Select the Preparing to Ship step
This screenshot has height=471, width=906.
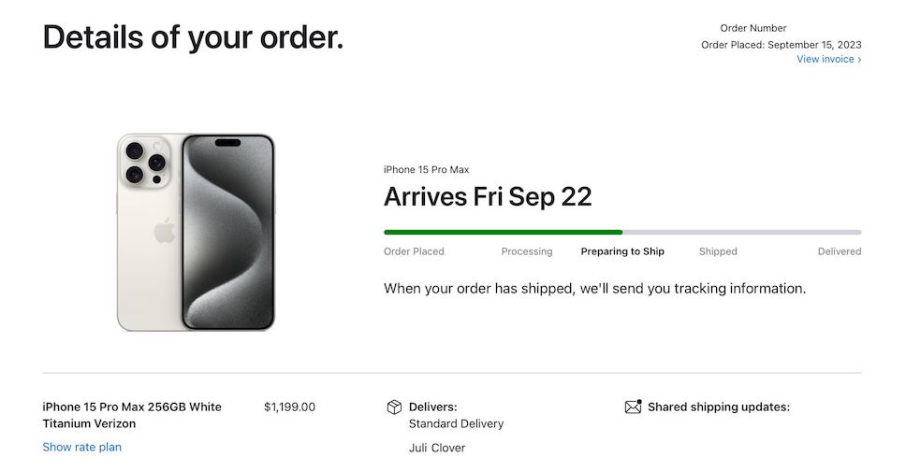622,251
